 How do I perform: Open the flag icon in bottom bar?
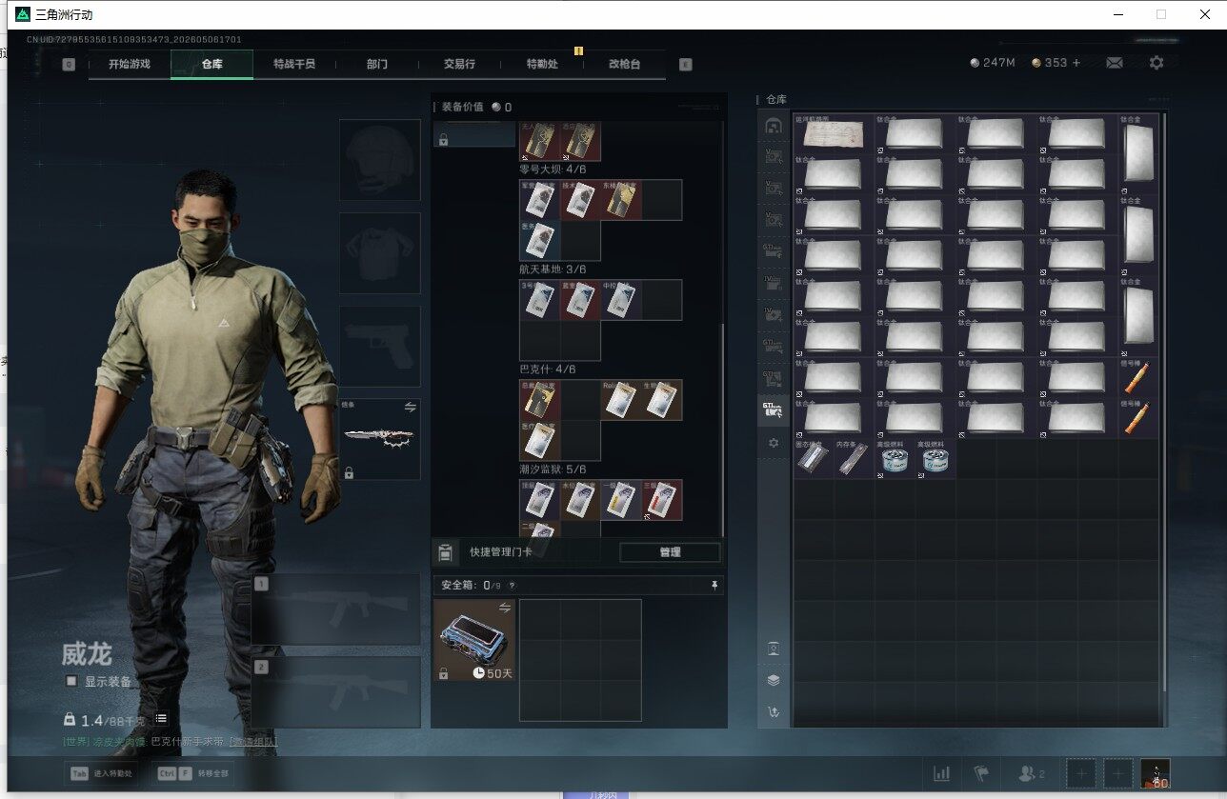(980, 774)
